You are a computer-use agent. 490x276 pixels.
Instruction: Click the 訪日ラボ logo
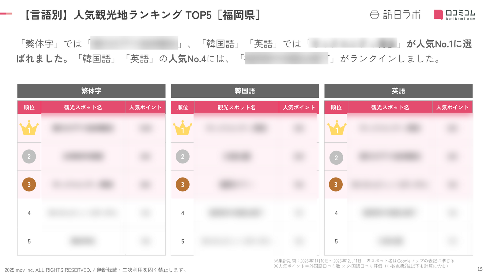click(395, 15)
